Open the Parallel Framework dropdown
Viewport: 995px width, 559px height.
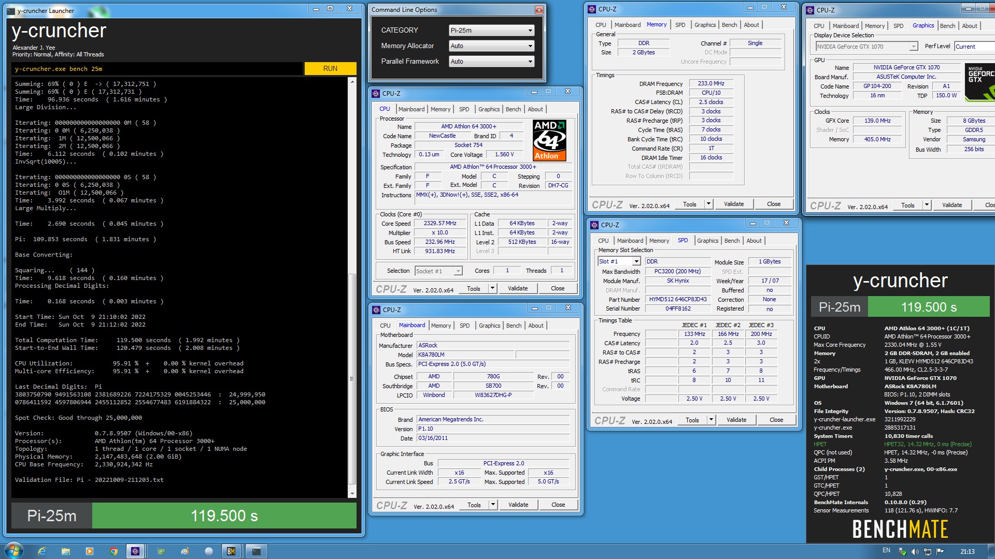click(491, 62)
